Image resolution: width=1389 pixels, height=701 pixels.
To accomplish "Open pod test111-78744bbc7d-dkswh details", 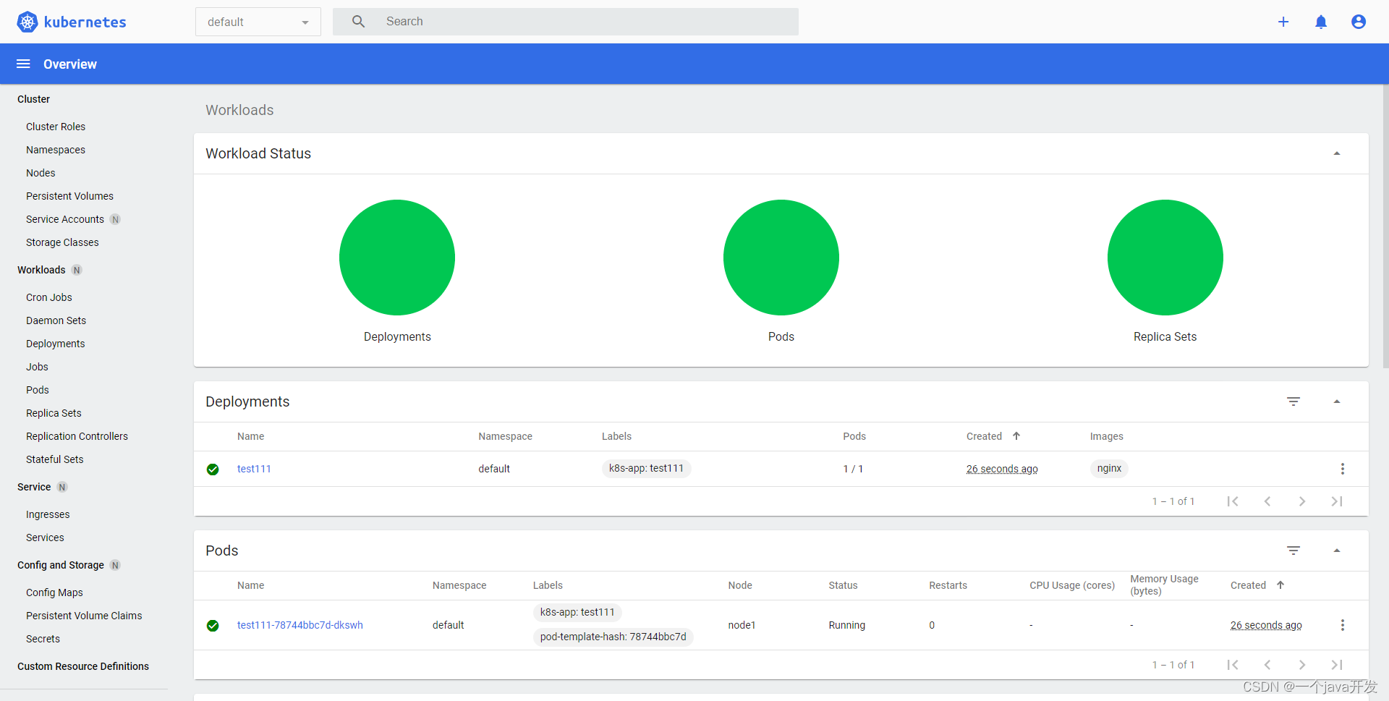I will click(300, 625).
